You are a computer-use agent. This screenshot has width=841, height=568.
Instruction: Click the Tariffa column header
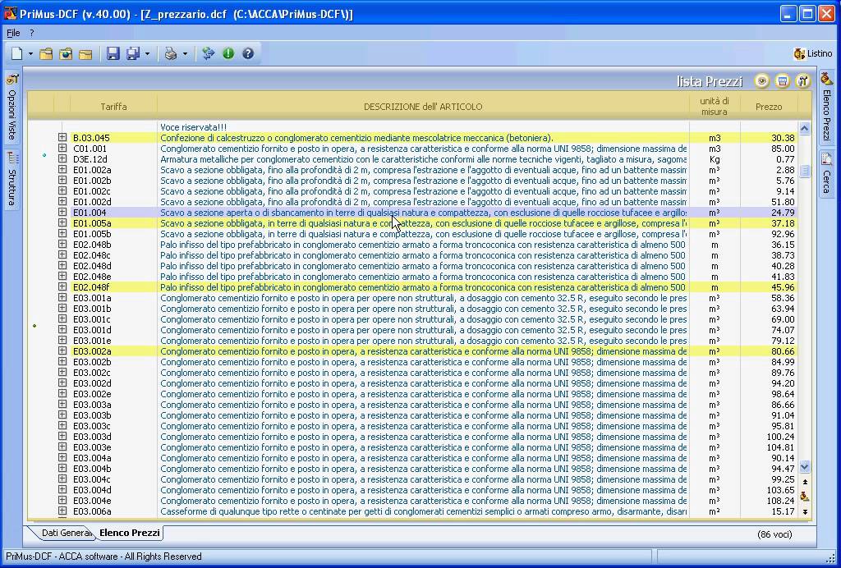pos(113,107)
